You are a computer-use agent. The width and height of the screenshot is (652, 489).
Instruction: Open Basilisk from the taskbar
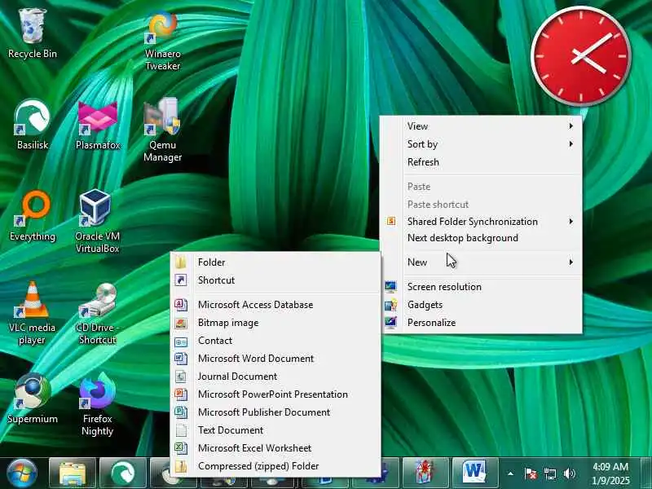[123, 474]
